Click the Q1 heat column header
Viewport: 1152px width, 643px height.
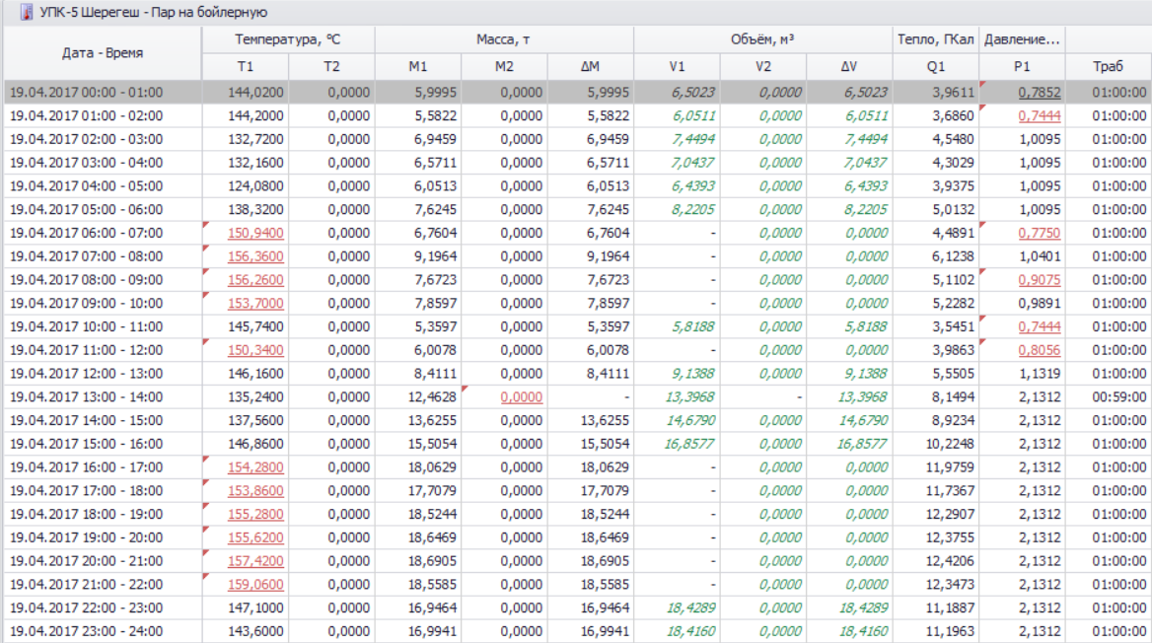(x=936, y=66)
